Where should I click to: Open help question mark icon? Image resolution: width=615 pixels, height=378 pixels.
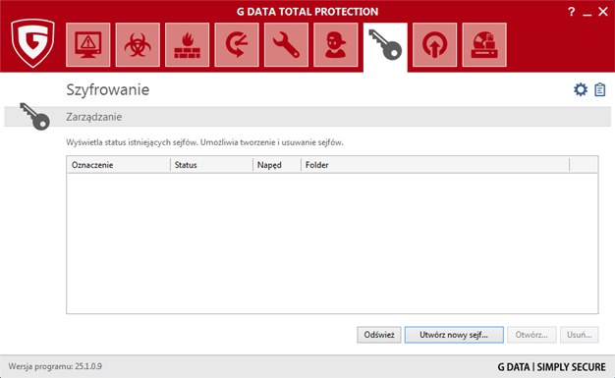(572, 12)
